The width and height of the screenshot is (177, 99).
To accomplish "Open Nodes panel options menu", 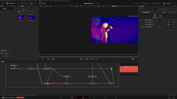I will pyautogui.click(x=136, y=62).
